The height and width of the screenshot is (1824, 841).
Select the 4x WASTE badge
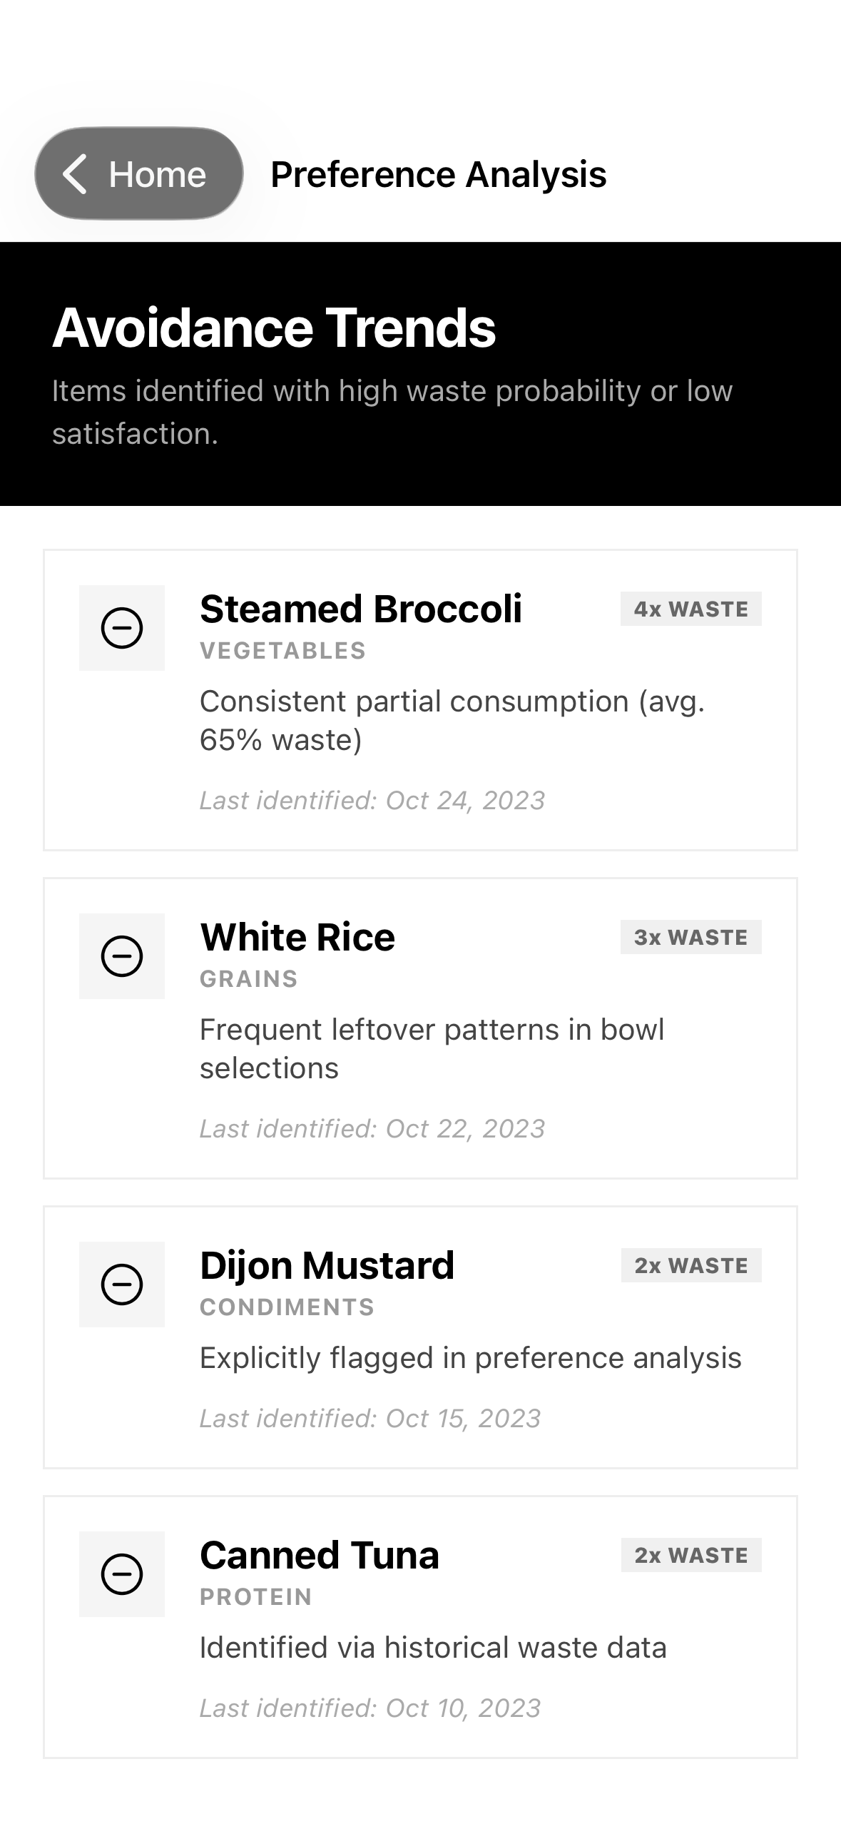click(690, 609)
